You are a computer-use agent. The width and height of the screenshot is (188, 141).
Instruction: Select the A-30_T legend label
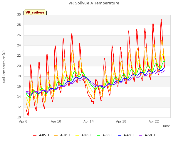[x=108, y=135]
